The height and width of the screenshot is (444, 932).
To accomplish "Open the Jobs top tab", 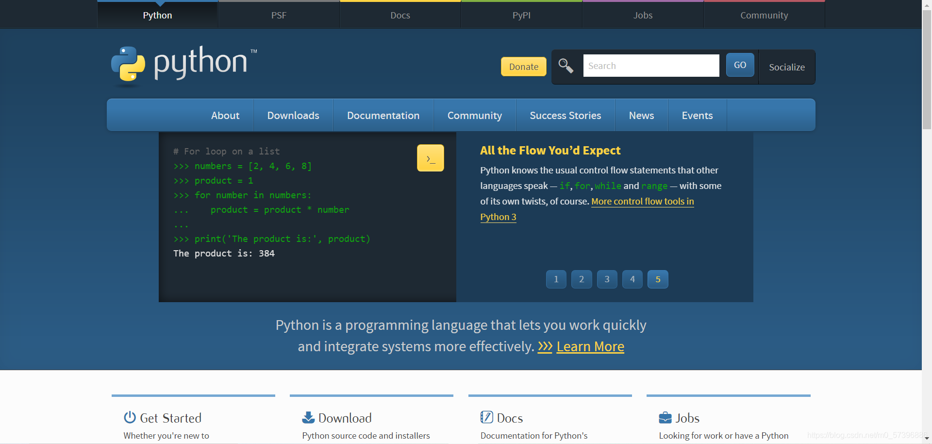I will [643, 15].
